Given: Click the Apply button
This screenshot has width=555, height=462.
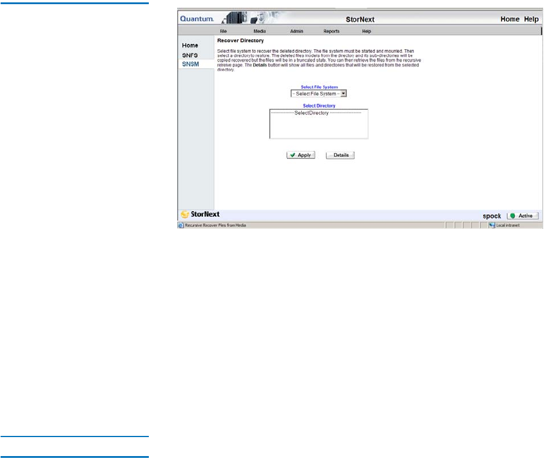Looking at the screenshot, I should (x=301, y=155).
